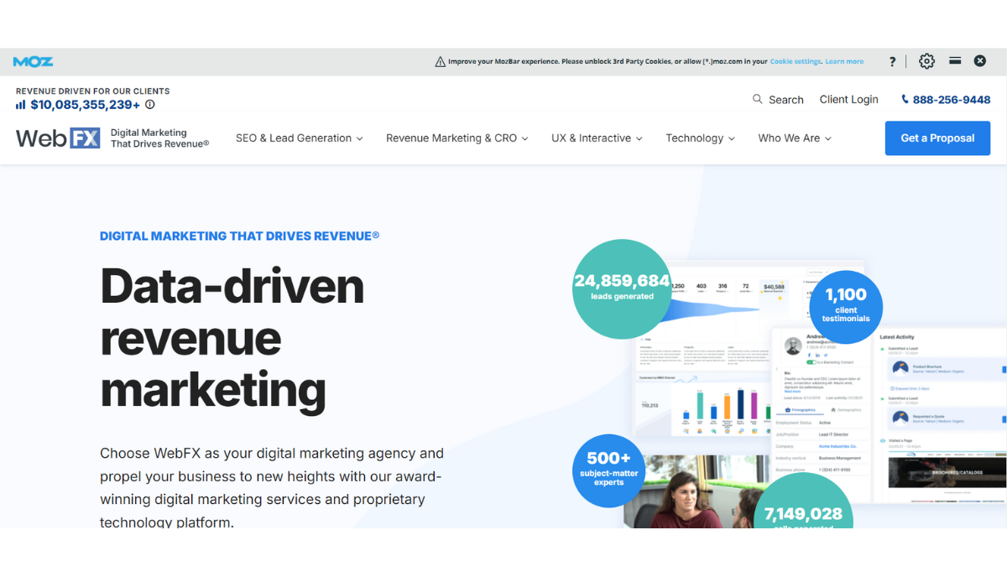Call the 888-256-9448 number link

pyautogui.click(x=952, y=99)
